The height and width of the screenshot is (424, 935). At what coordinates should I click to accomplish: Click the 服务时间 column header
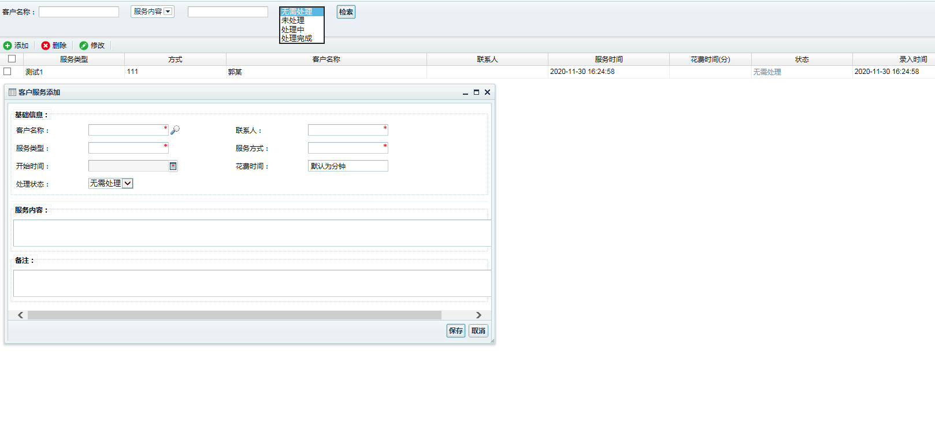pos(609,59)
